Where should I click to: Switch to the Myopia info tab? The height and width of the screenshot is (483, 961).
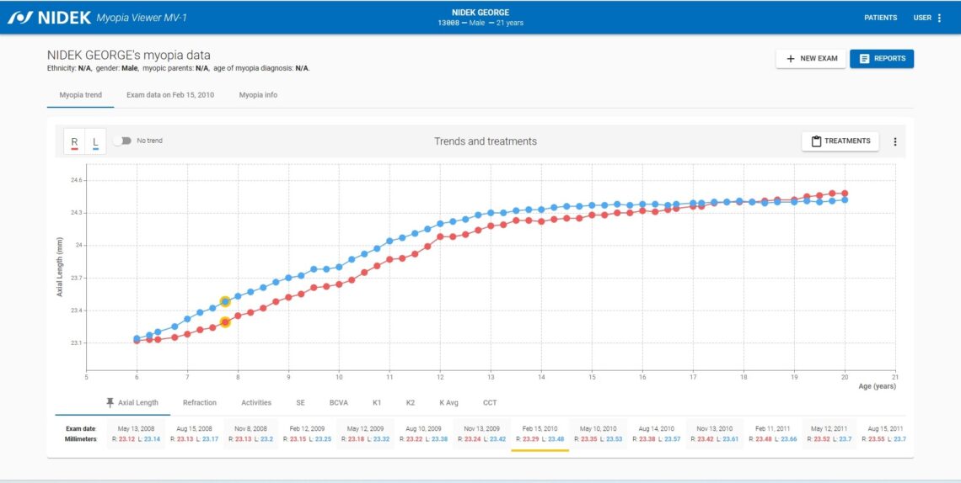pos(258,95)
